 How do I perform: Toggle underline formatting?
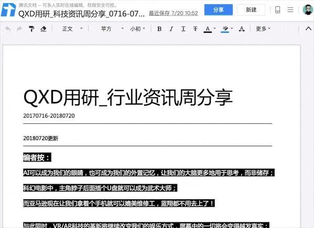coord(183,29)
